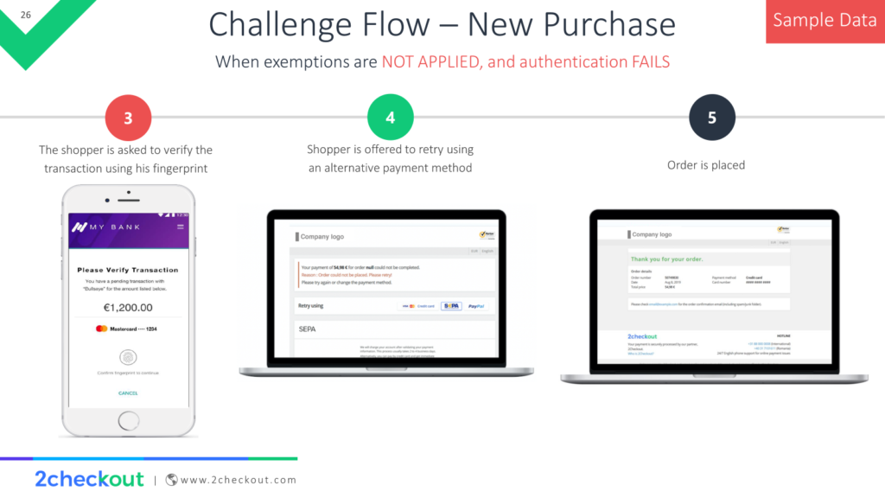885x498 pixels.
Task: Click the globe icon beside website URL
Action: click(172, 479)
